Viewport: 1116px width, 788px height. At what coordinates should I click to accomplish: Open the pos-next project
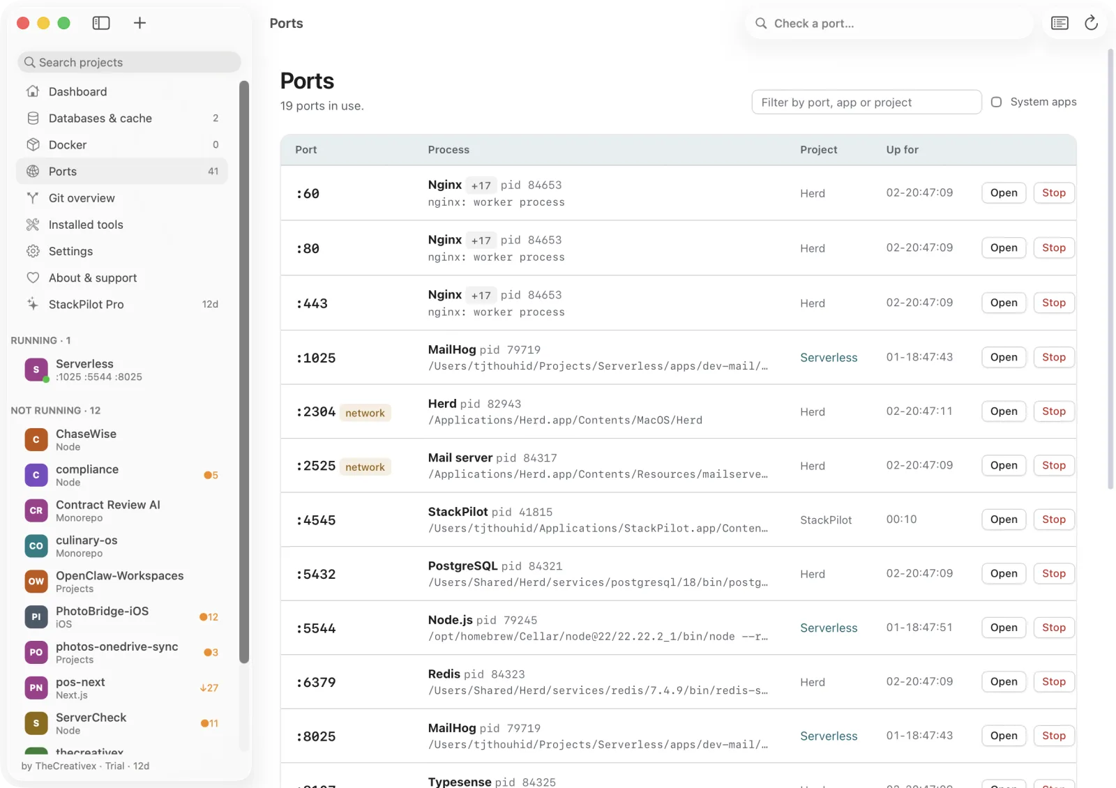coord(122,688)
